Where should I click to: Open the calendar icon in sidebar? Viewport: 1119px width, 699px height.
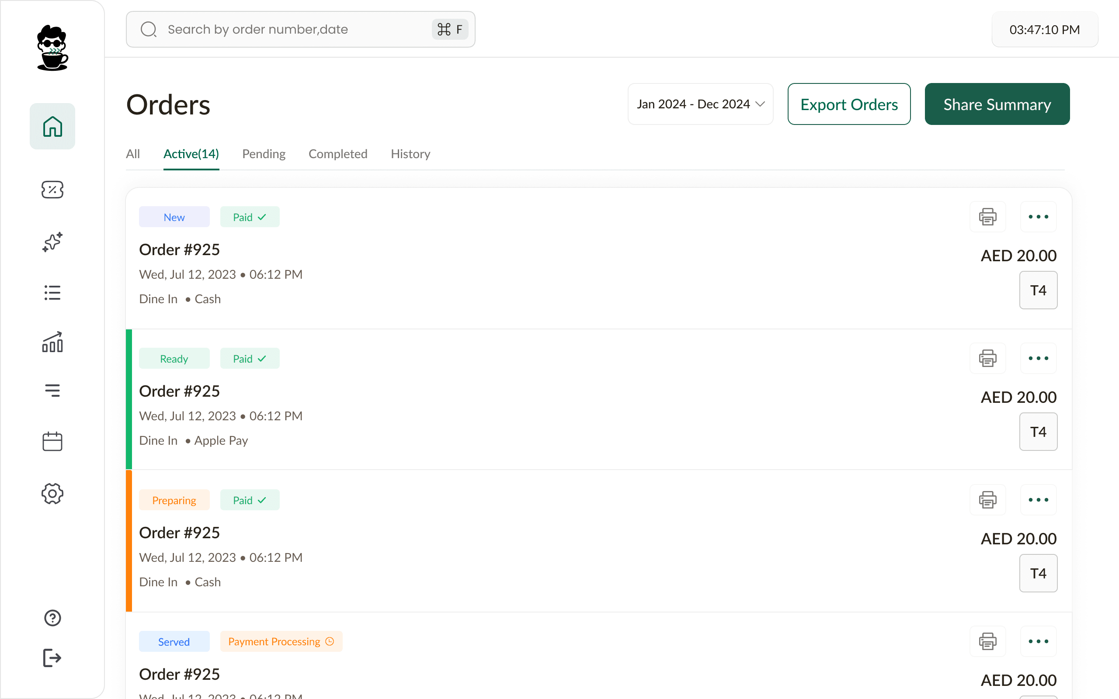(x=52, y=442)
